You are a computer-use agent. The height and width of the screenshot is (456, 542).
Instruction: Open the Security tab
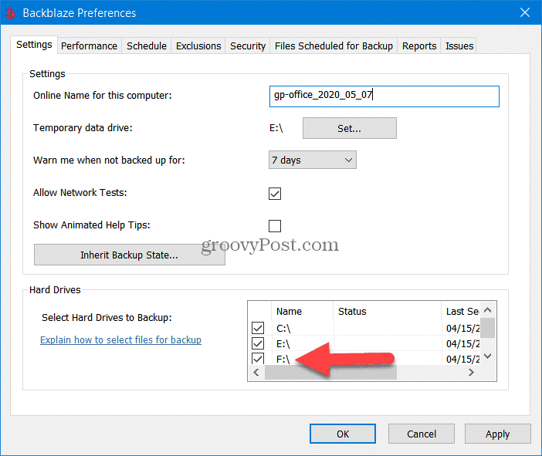click(248, 46)
